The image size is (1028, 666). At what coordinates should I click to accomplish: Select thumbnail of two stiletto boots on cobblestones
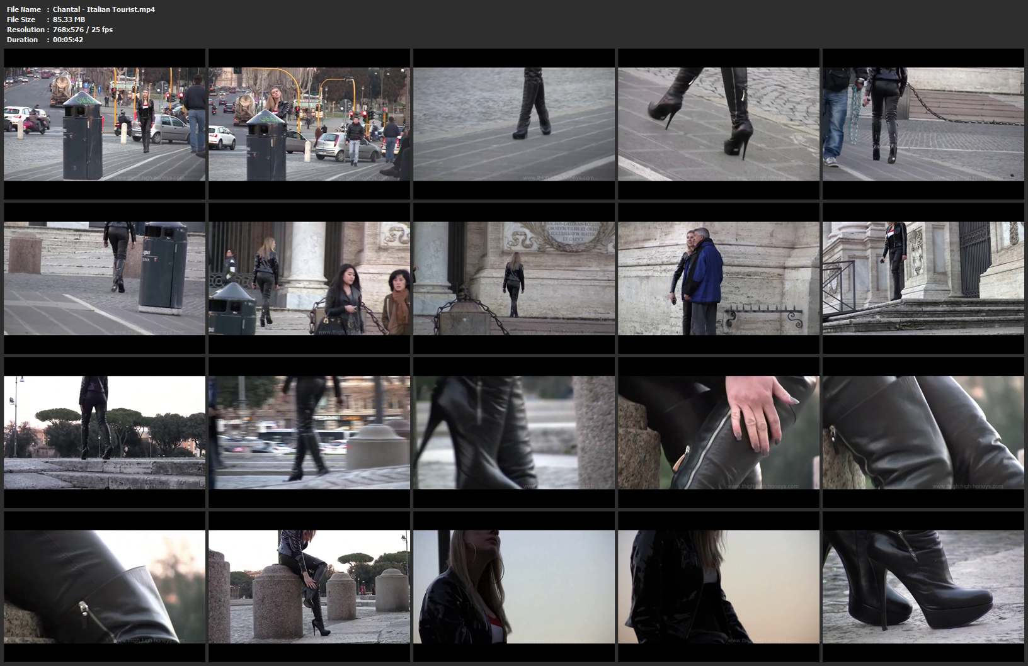[719, 124]
